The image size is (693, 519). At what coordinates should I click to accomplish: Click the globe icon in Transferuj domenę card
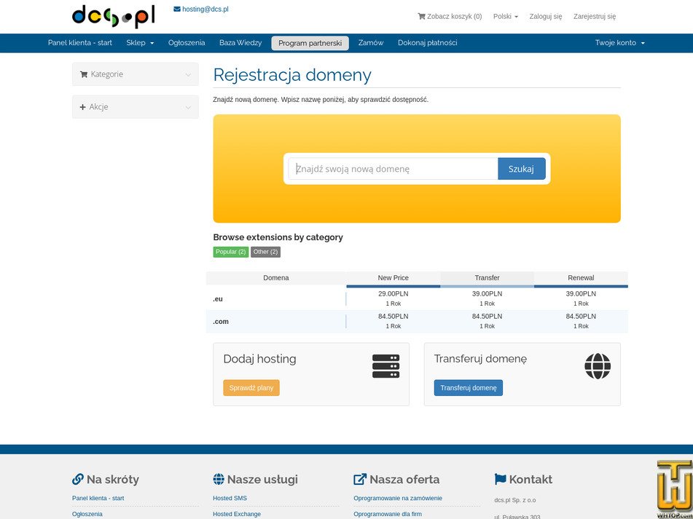click(x=598, y=366)
